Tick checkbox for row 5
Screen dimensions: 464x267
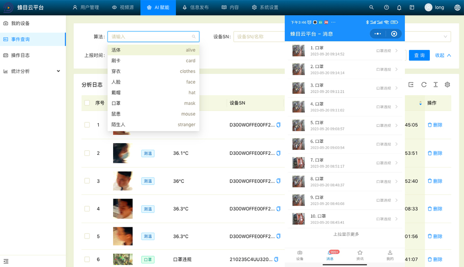click(87, 236)
